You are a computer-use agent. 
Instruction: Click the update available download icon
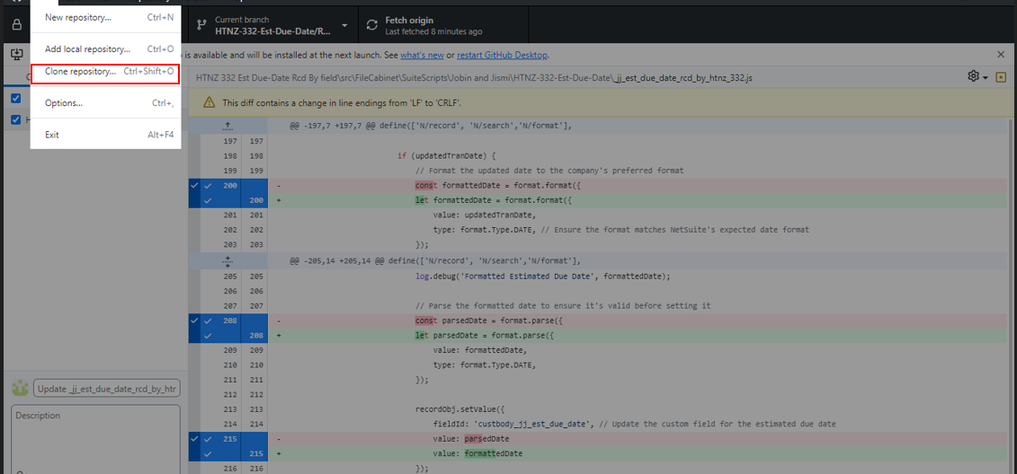(x=16, y=55)
